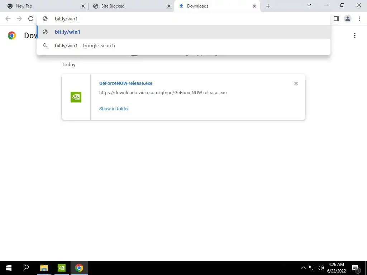Remove GeForceNOW-release.exe from downloads list
The height and width of the screenshot is (275, 367).
[296, 83]
